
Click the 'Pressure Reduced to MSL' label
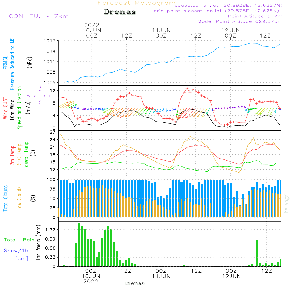pyautogui.click(x=12, y=63)
